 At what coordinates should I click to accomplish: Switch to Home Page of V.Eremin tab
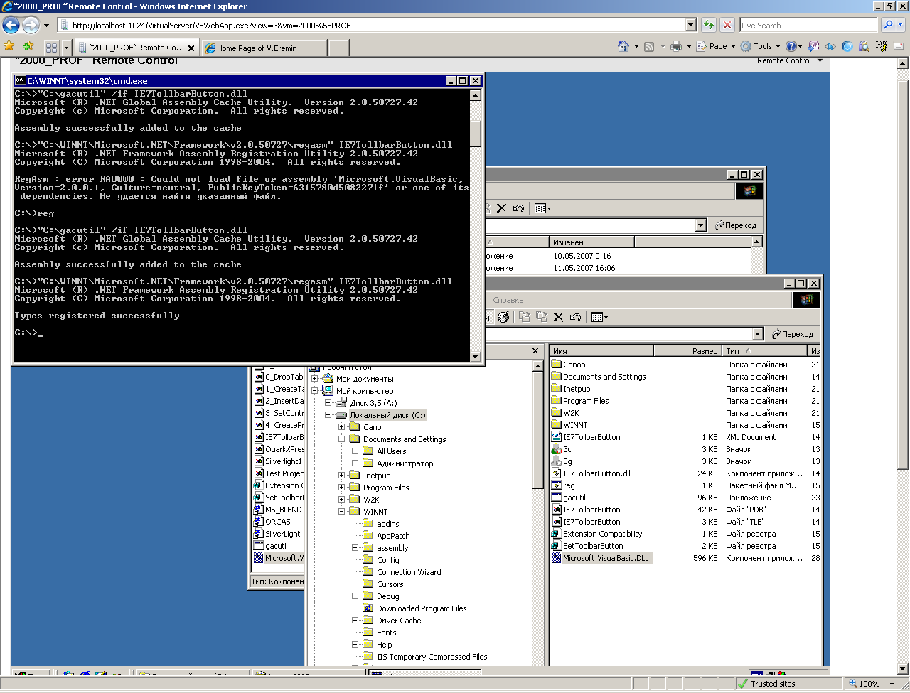[264, 48]
